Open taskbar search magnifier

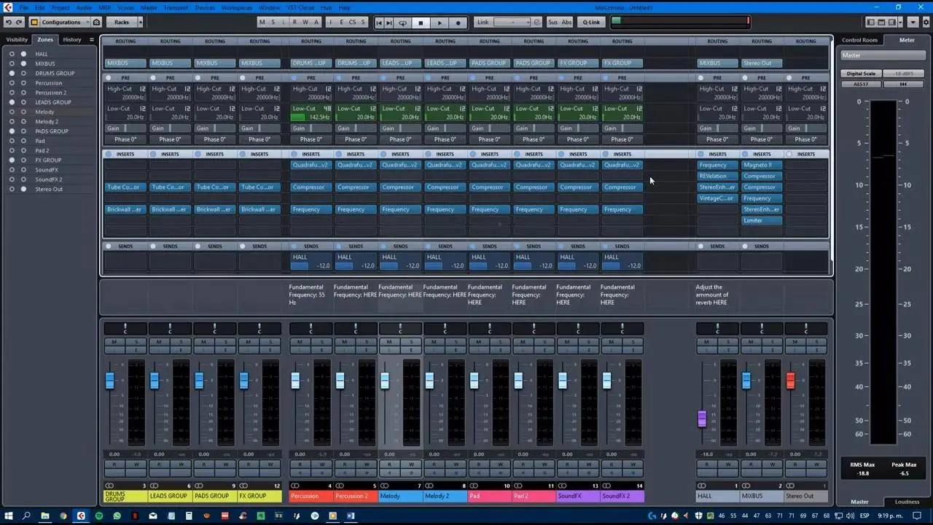coord(26,516)
